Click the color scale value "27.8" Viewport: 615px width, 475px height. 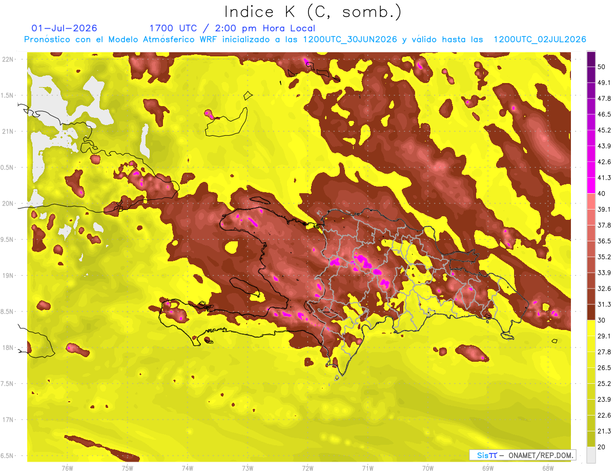[x=604, y=352]
